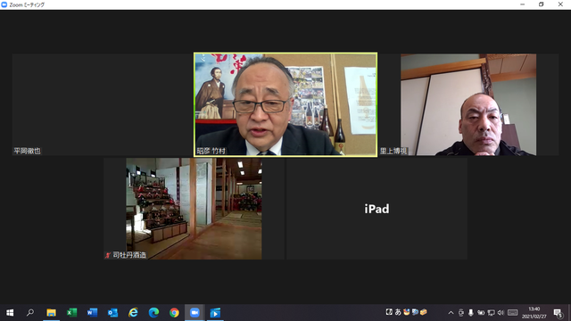The height and width of the screenshot is (321, 571).
Task: Launch Microsoft Edge from the taskbar
Action: [x=153, y=313]
